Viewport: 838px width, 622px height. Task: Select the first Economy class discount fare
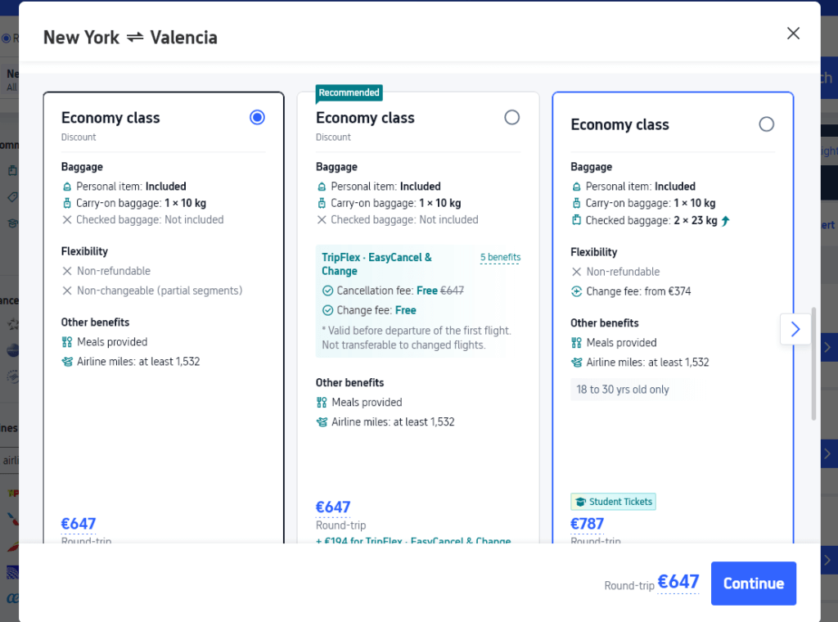tap(257, 118)
